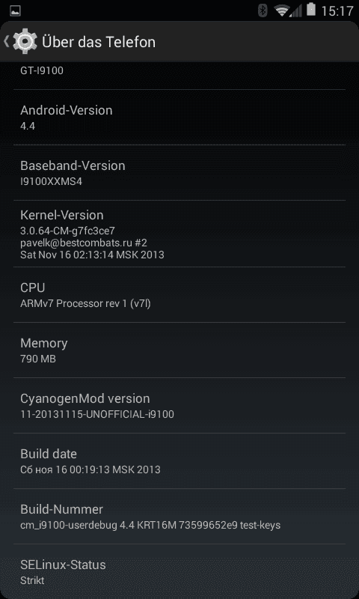This screenshot has width=359, height=599.
Task: Tap the Settings gear icon
Action: pyautogui.click(x=25, y=41)
